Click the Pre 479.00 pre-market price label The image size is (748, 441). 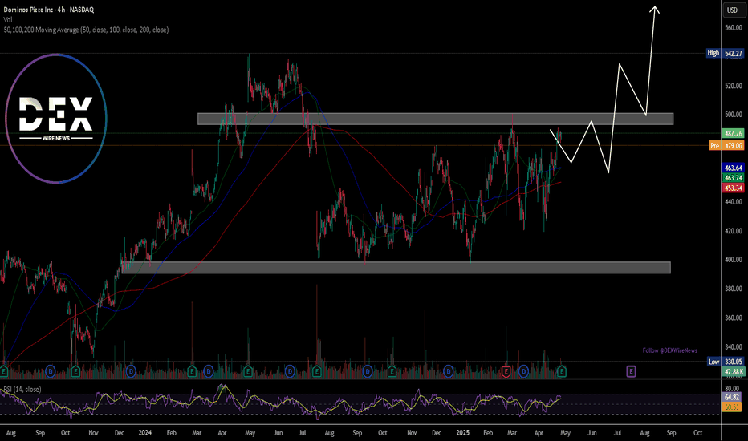point(726,145)
